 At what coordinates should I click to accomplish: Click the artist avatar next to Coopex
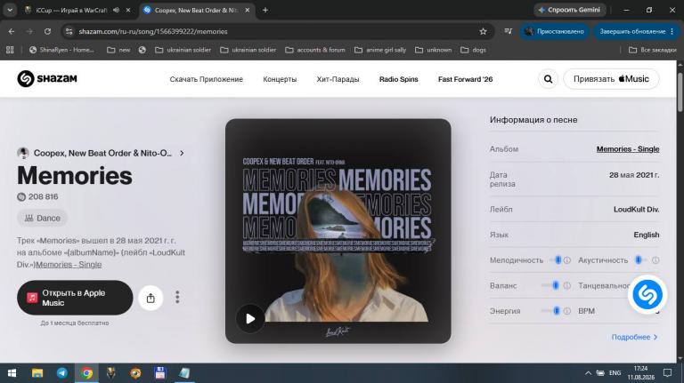point(23,153)
